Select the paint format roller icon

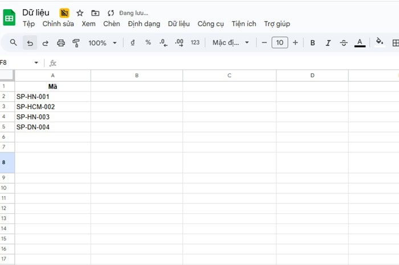click(76, 43)
